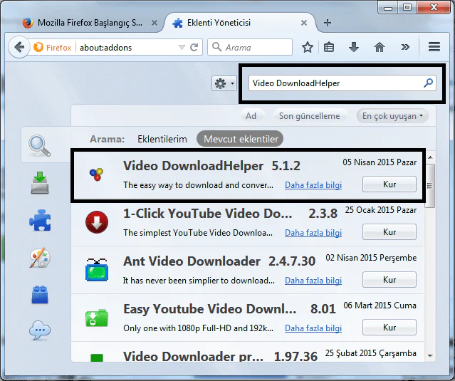The image size is (455, 381).
Task: Focus the about:addons address field
Action: pyautogui.click(x=126, y=47)
